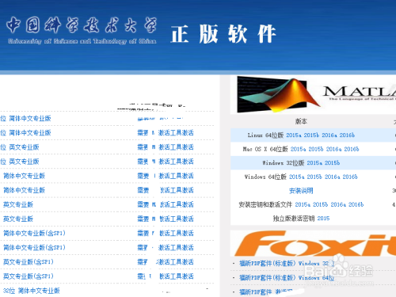Open the 32位 简体中文专业版 link
The height and width of the screenshot is (297, 396).
(x=31, y=291)
